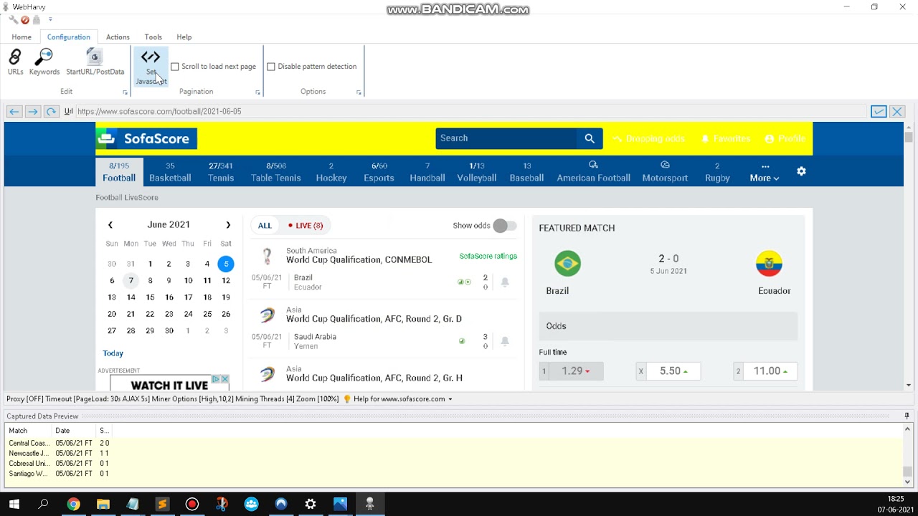Select June 15 in the calendar

(x=150, y=297)
